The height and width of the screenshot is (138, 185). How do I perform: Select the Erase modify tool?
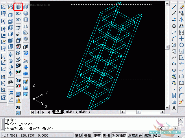click(182, 7)
